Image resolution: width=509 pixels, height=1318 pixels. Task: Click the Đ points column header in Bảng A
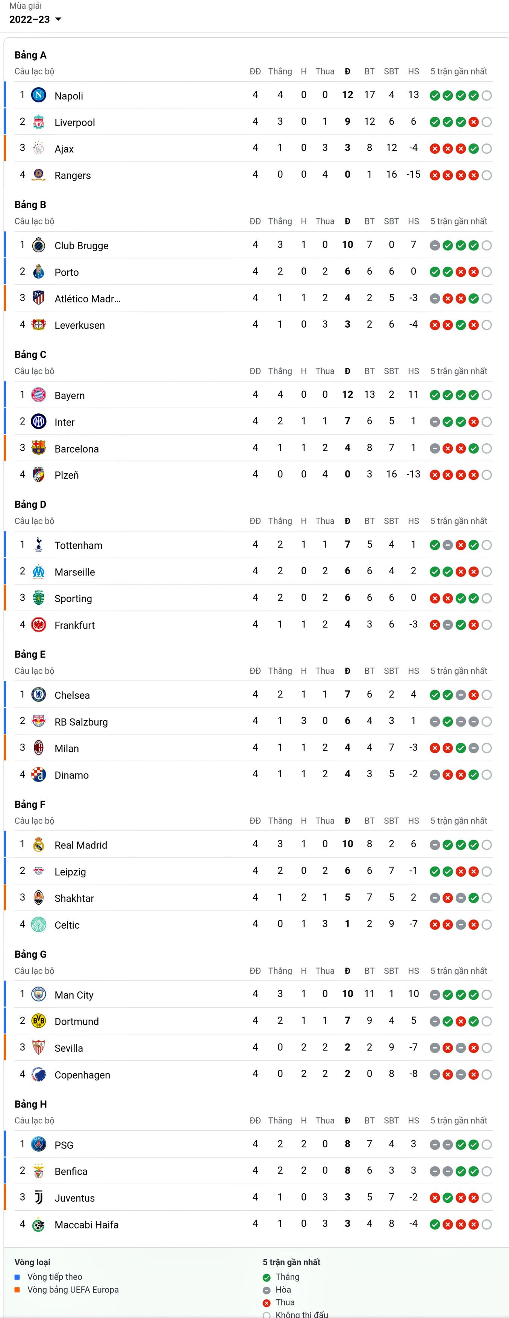pyautogui.click(x=347, y=72)
